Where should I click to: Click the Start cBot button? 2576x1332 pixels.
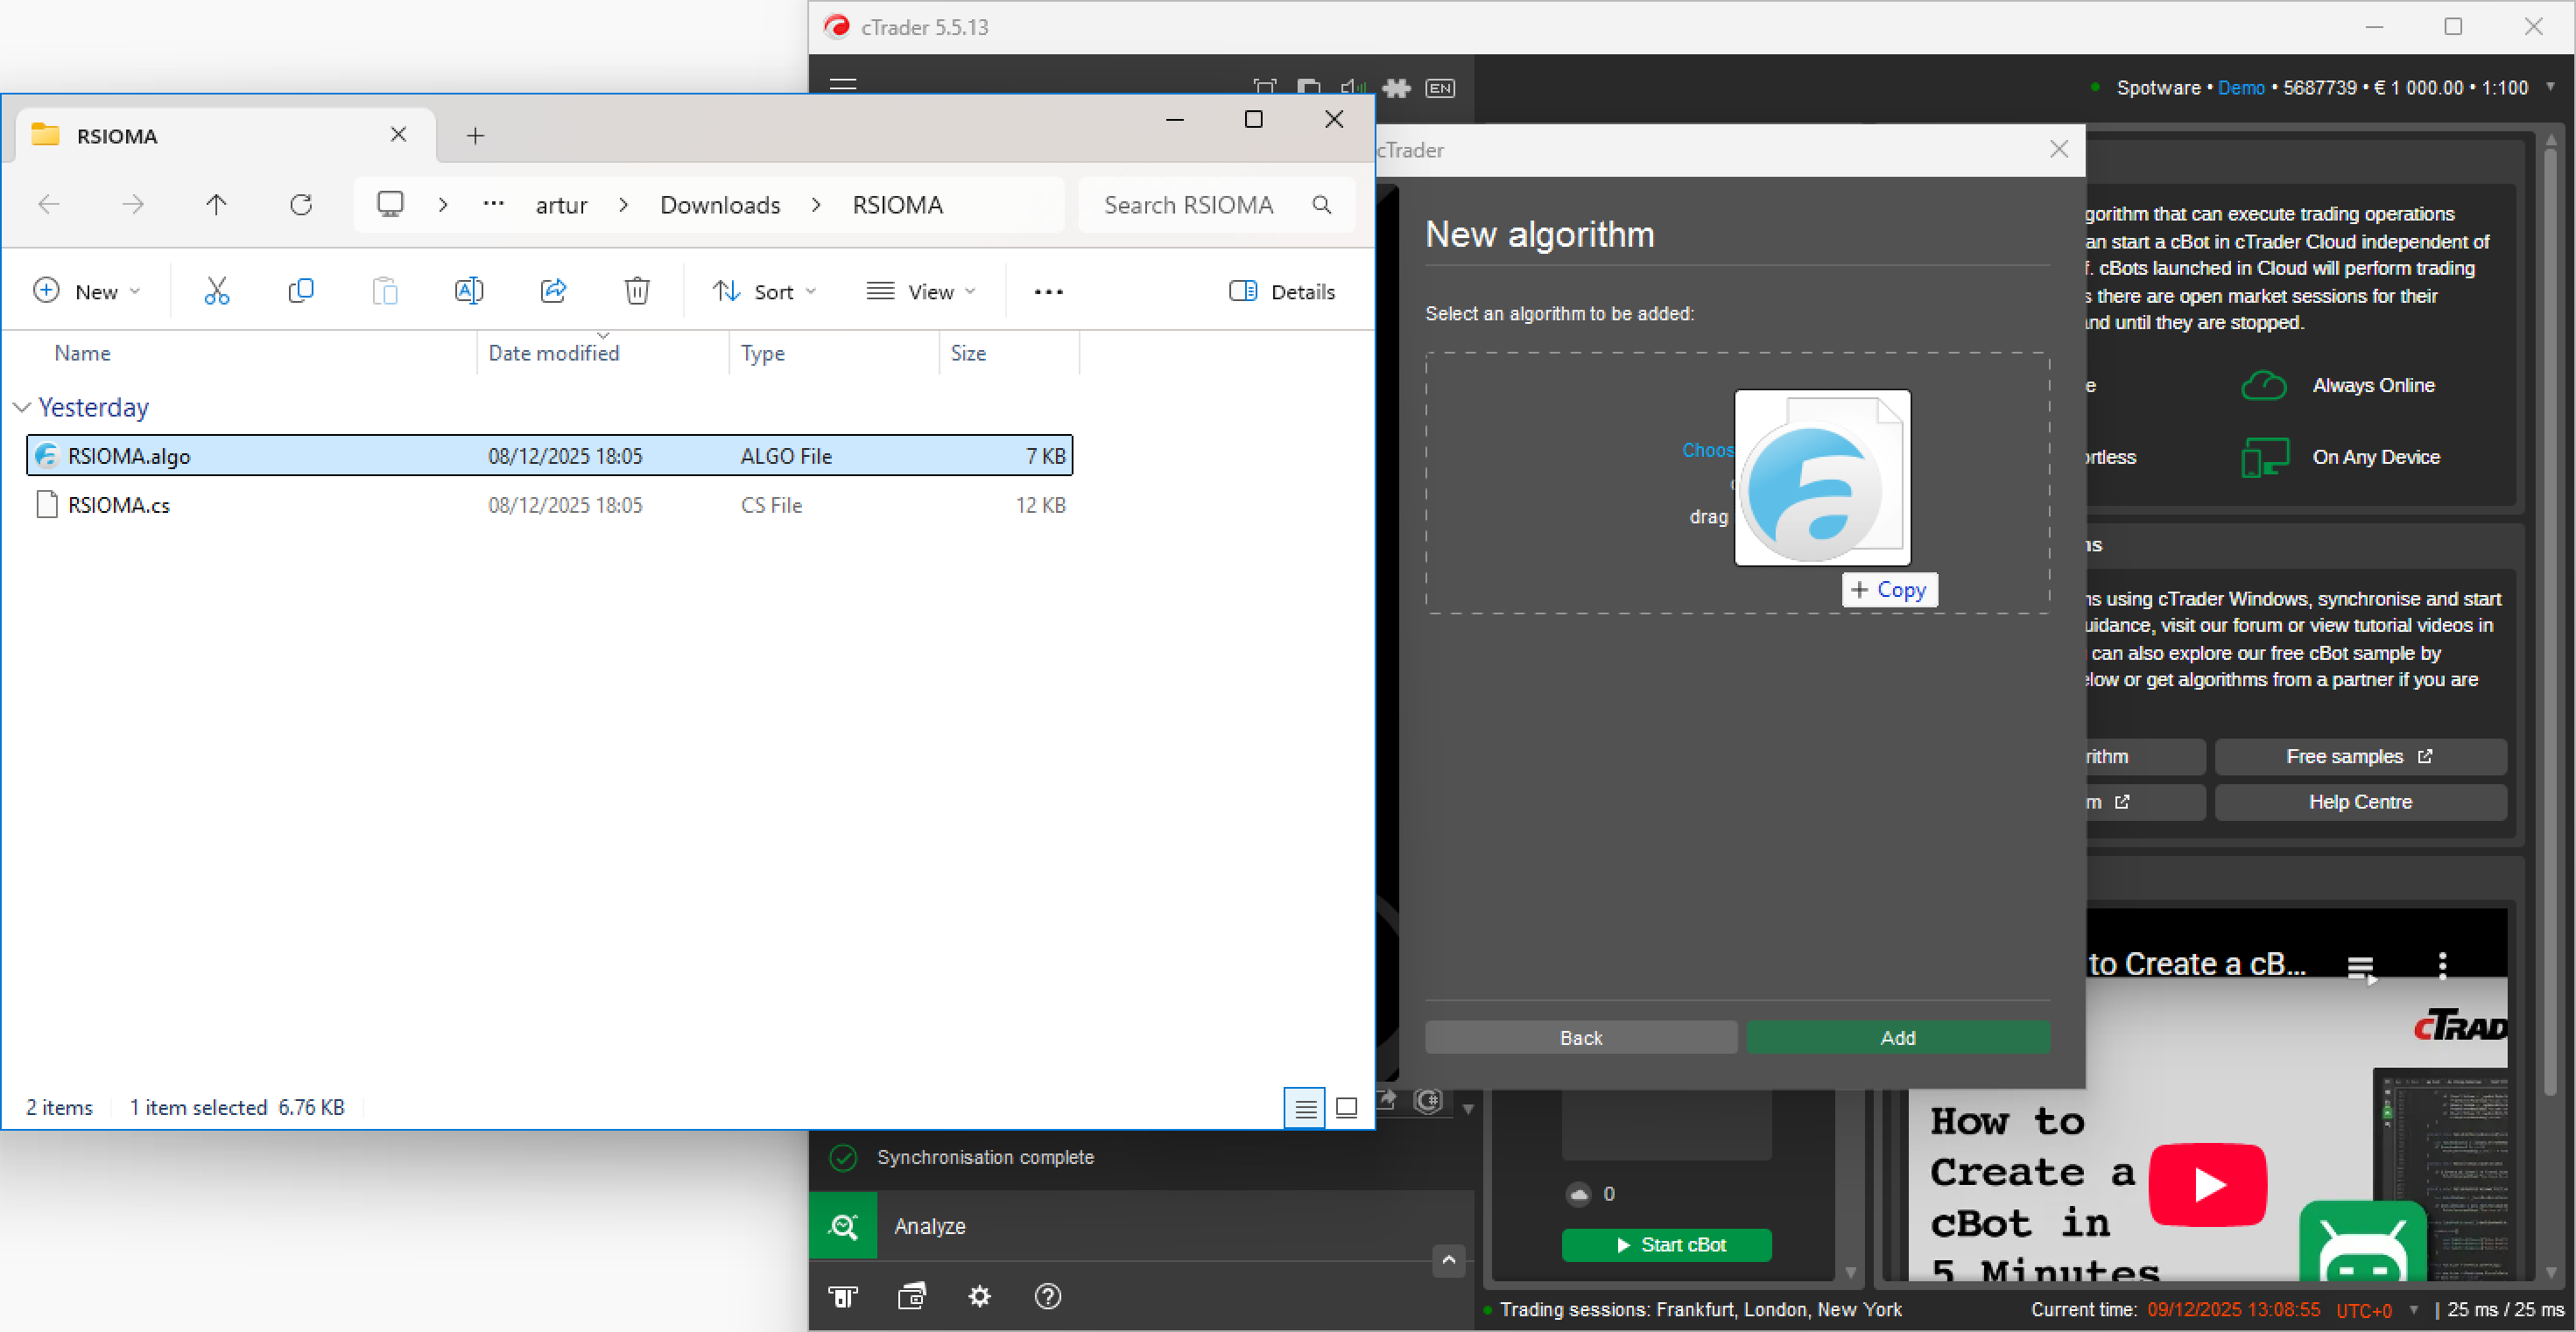(x=1666, y=1244)
